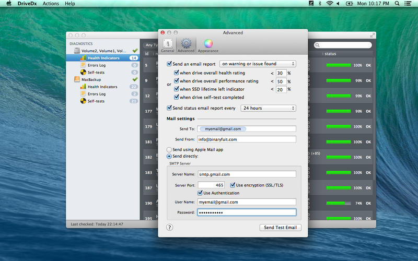The image size is (418, 261).
Task: Select the first Errors Log item
Action: pos(103,65)
